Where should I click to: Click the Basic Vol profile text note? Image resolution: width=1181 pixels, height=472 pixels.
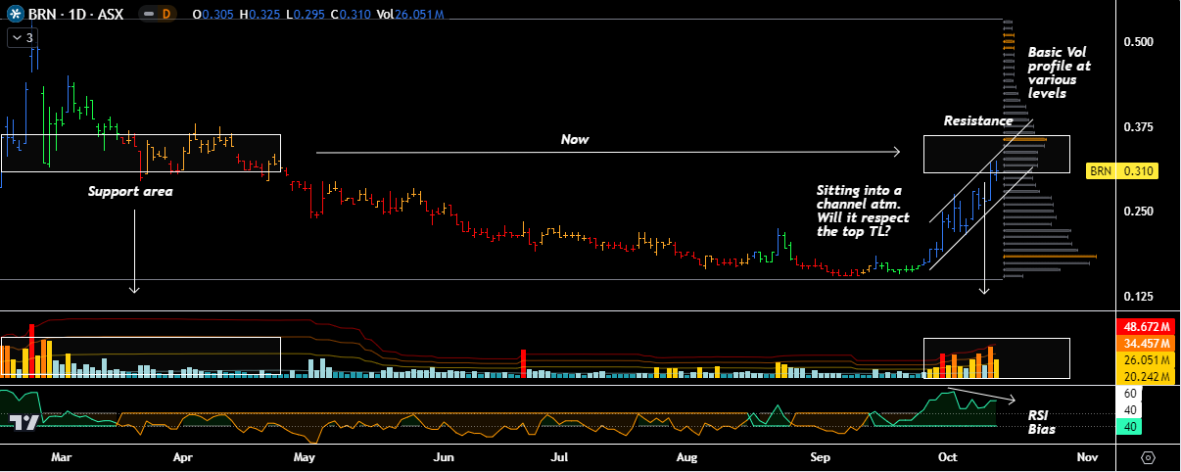[1058, 72]
